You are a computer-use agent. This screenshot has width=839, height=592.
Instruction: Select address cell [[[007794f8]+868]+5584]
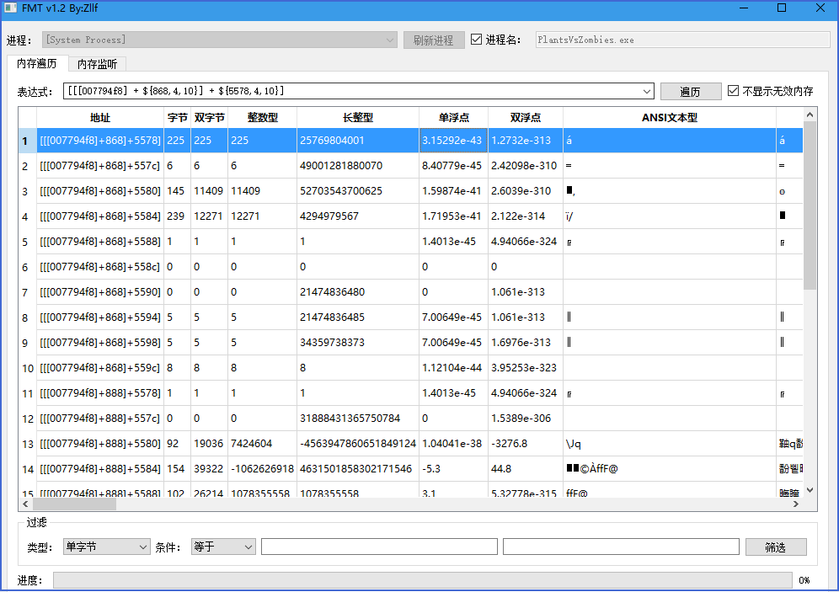[100, 216]
